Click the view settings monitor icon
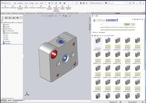Screen dimensions: 146x103 pos(70,16)
